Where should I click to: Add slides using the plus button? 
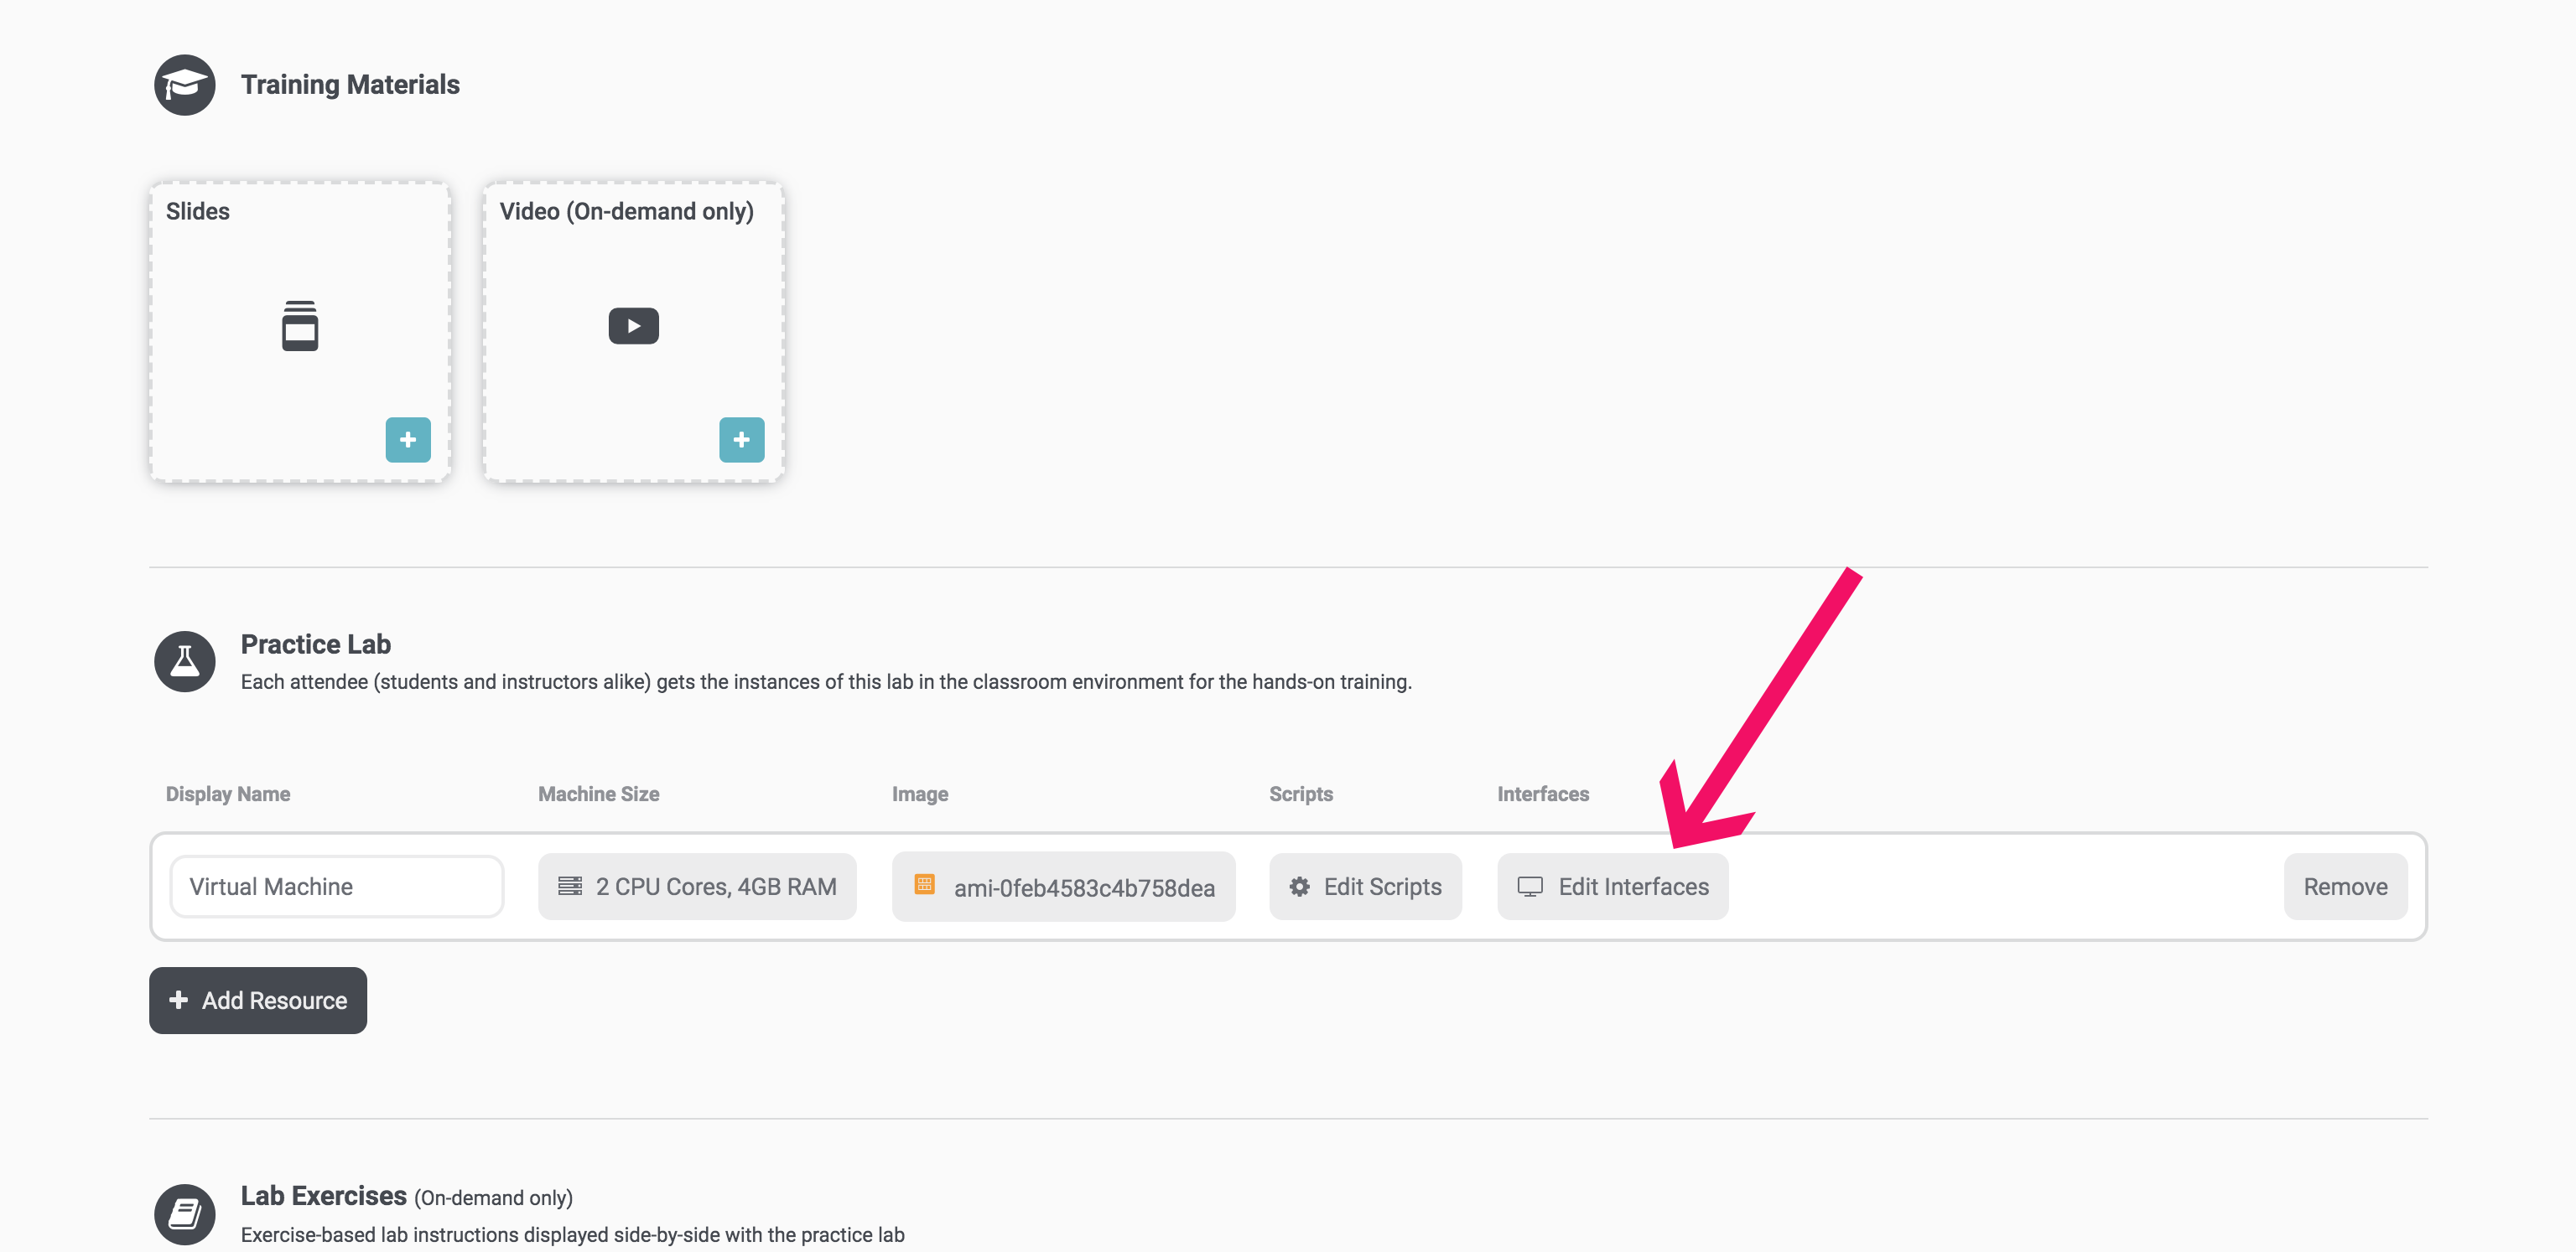(x=408, y=440)
